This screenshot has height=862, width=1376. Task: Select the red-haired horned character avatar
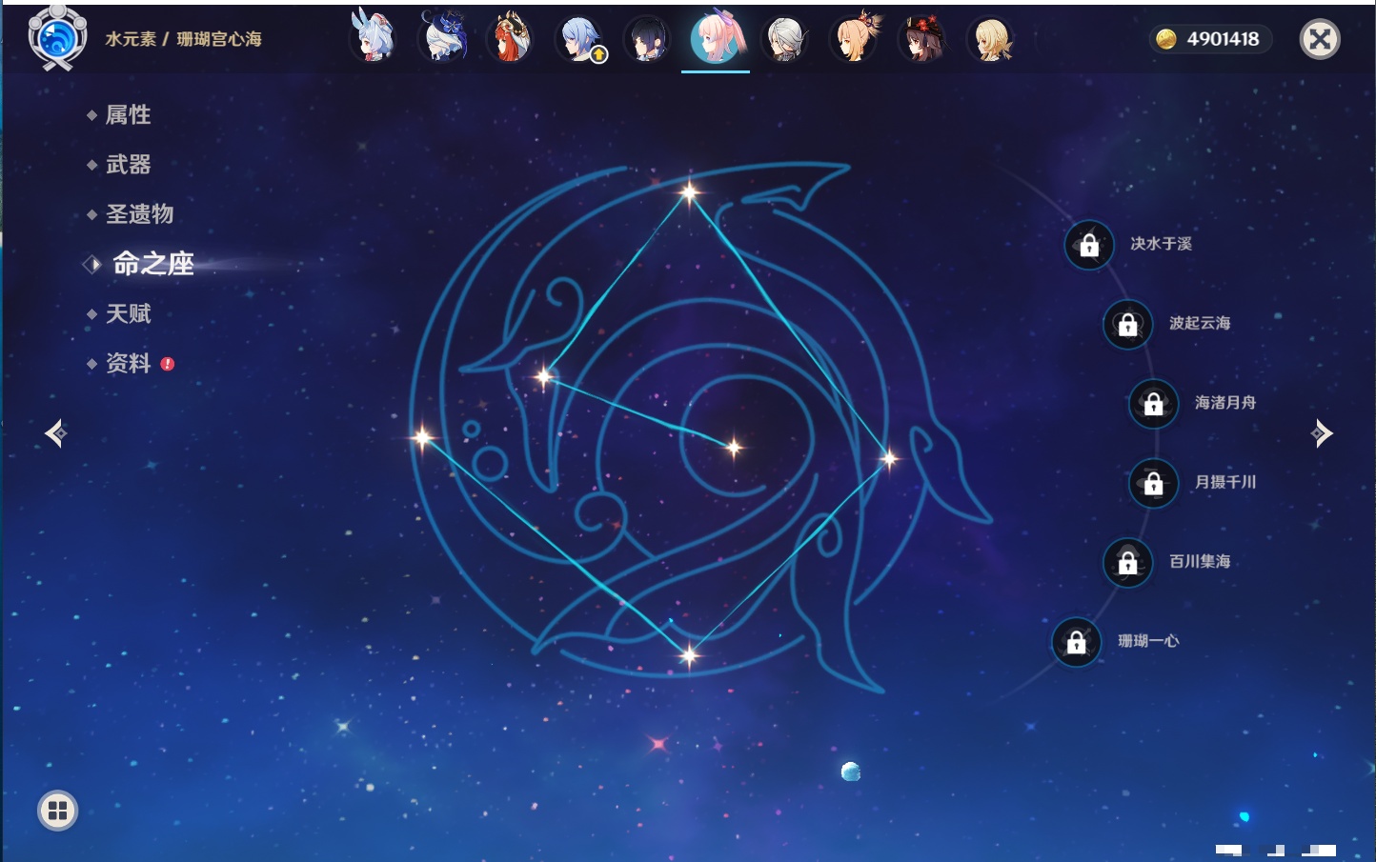511,38
